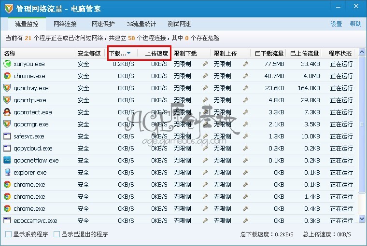Close the 管理网络流量 window

pyautogui.click(x=356, y=6)
